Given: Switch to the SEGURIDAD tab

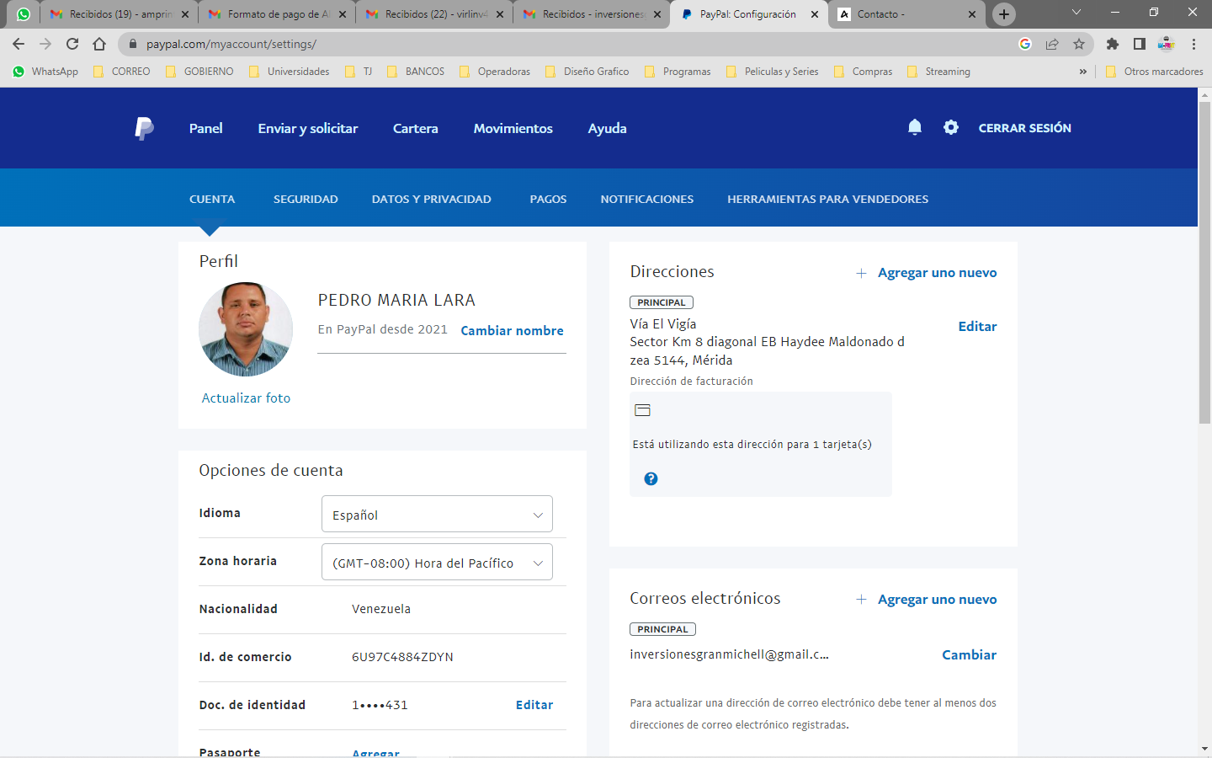Looking at the screenshot, I should (306, 200).
